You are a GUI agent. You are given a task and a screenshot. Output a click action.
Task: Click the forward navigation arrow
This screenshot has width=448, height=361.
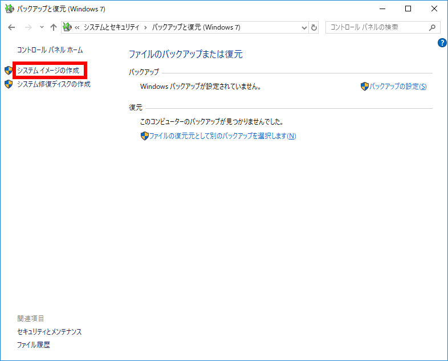pyautogui.click(x=28, y=27)
